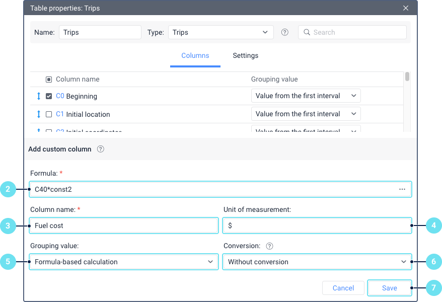Click the Formula field with C40*const2
Viewport: 442px width, 302px height.
[220, 189]
